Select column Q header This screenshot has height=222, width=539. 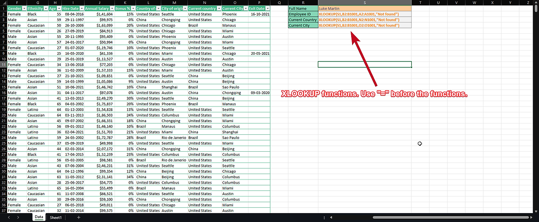[279, 3]
